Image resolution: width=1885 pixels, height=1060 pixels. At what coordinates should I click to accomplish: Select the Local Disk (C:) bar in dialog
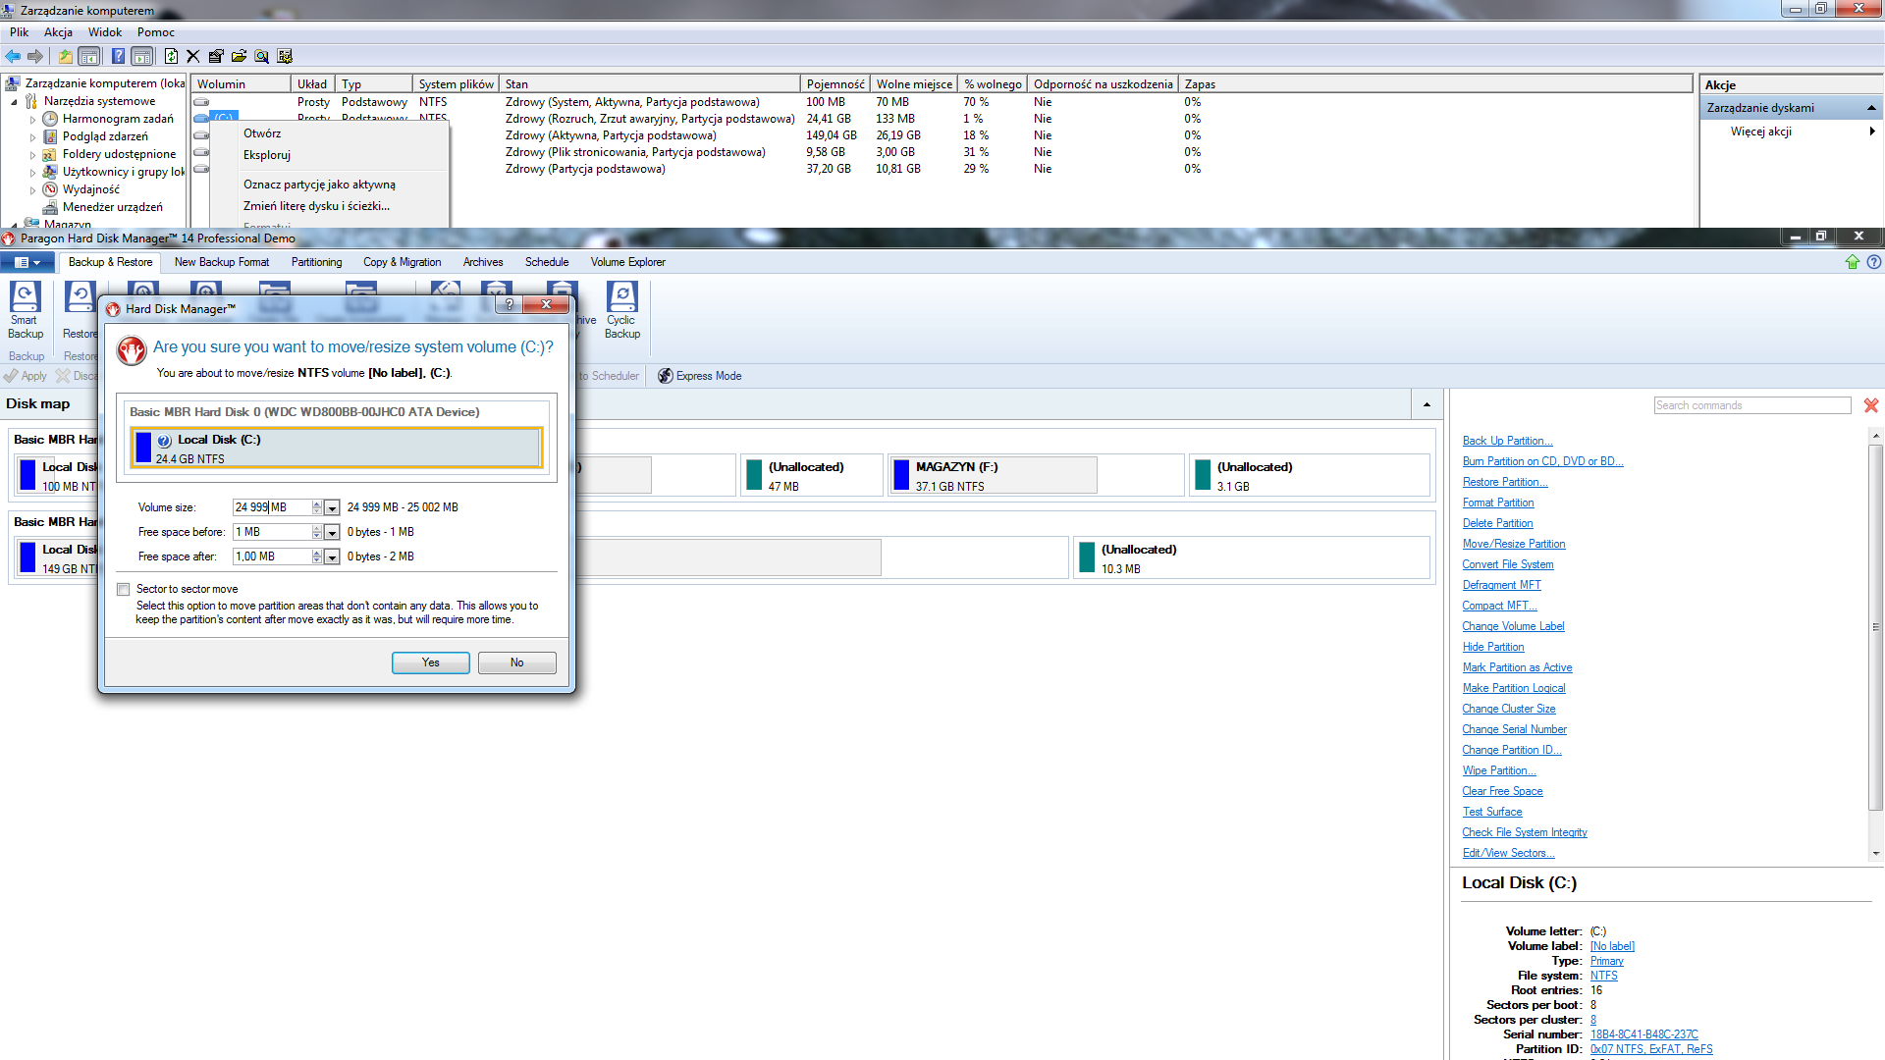[337, 448]
